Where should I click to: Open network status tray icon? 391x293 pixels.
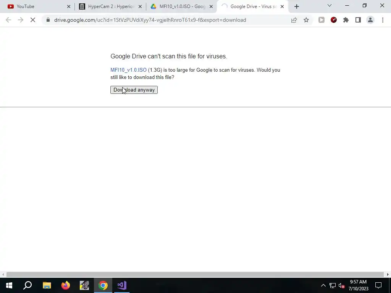pyautogui.click(x=333, y=285)
